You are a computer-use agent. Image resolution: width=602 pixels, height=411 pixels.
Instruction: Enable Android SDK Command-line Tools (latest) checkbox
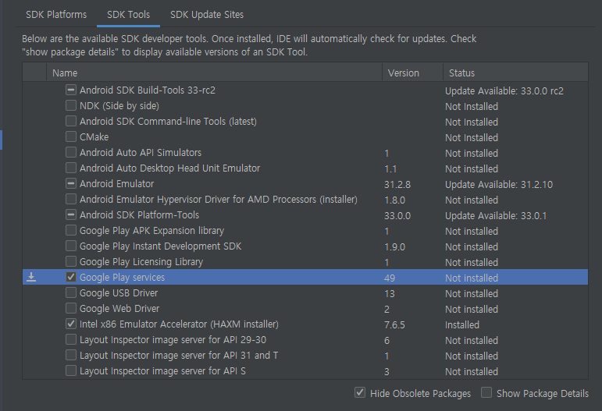(70, 121)
